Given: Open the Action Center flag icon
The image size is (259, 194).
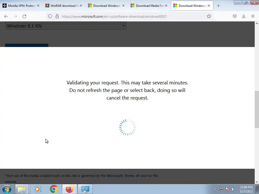Looking at the screenshot, I should (x=227, y=189).
